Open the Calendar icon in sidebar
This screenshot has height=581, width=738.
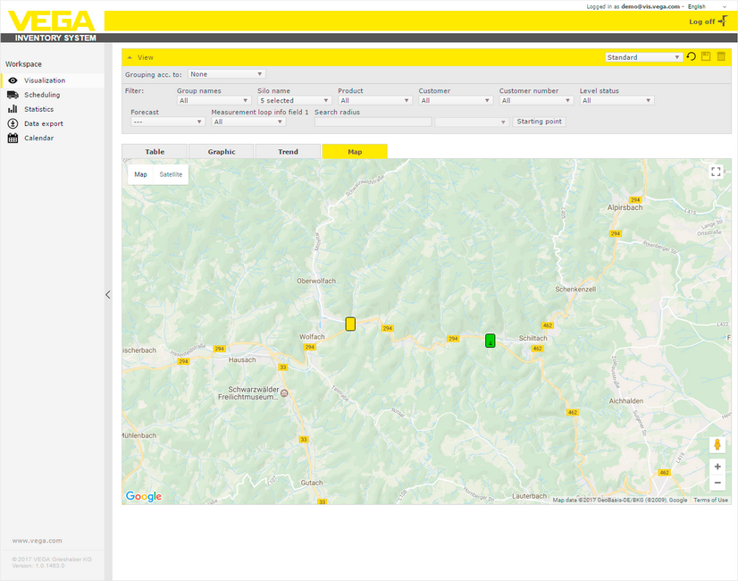13,138
